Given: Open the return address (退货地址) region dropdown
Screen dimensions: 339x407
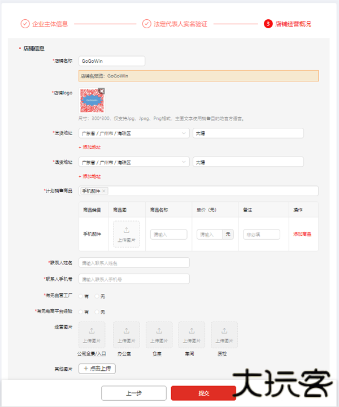Looking at the screenshot, I should 134,162.
